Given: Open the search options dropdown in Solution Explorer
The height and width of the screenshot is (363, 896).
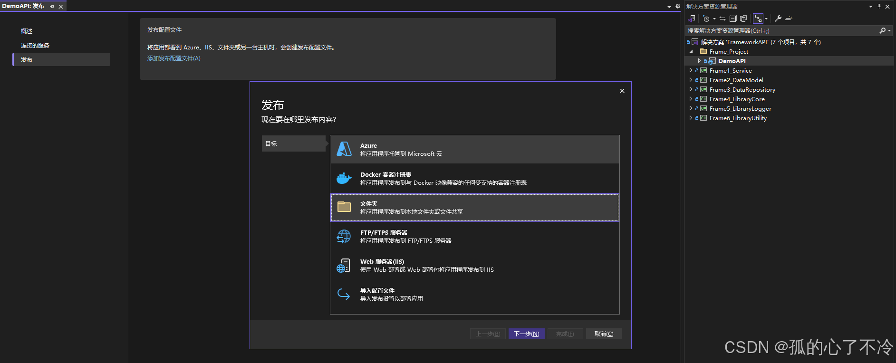Looking at the screenshot, I should click(x=889, y=30).
